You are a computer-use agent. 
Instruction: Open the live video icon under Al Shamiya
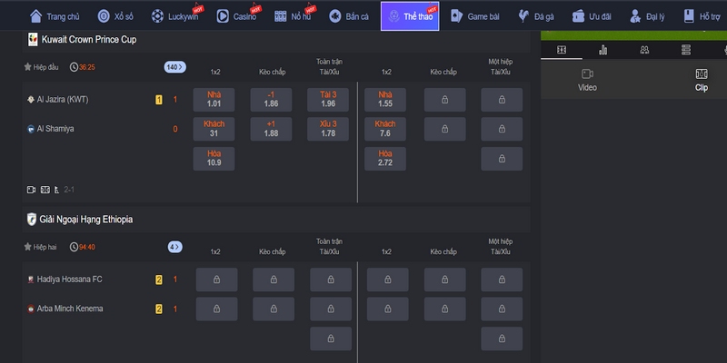(31, 190)
